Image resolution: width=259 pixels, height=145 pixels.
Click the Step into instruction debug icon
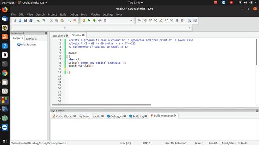tap(172, 21)
